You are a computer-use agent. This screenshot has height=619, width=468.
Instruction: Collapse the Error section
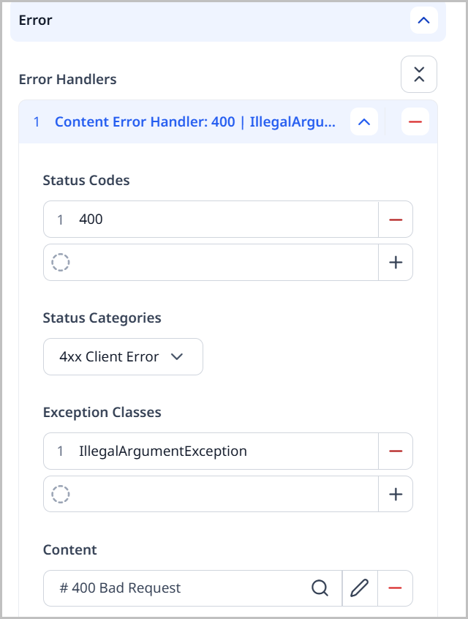(423, 20)
